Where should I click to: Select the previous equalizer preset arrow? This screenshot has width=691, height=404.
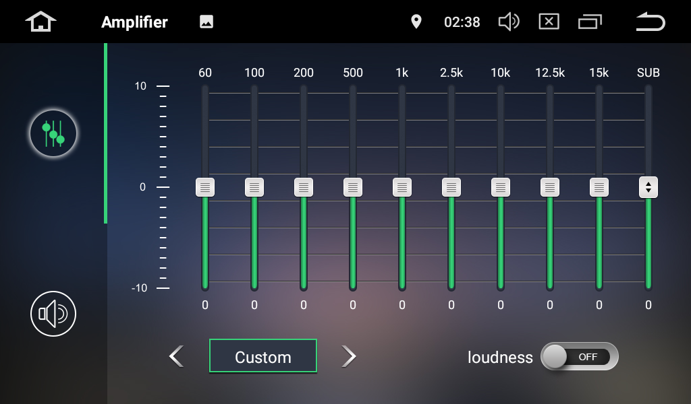pyautogui.click(x=176, y=356)
